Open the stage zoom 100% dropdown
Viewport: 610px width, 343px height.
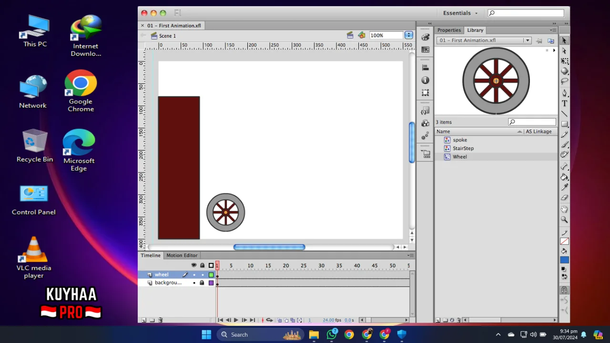tap(409, 35)
